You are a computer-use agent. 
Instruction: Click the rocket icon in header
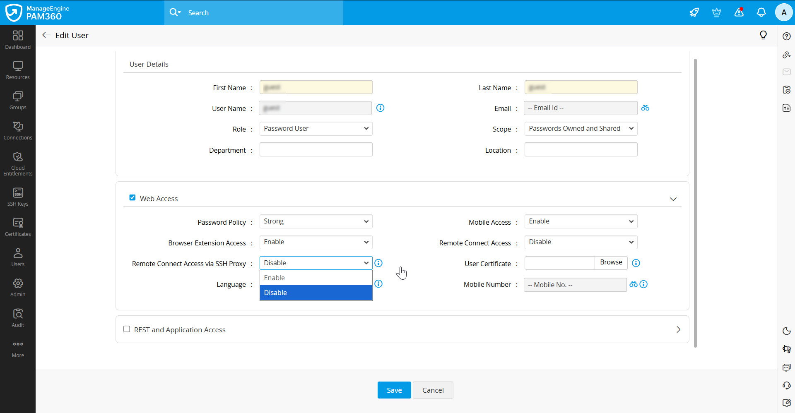[694, 12]
